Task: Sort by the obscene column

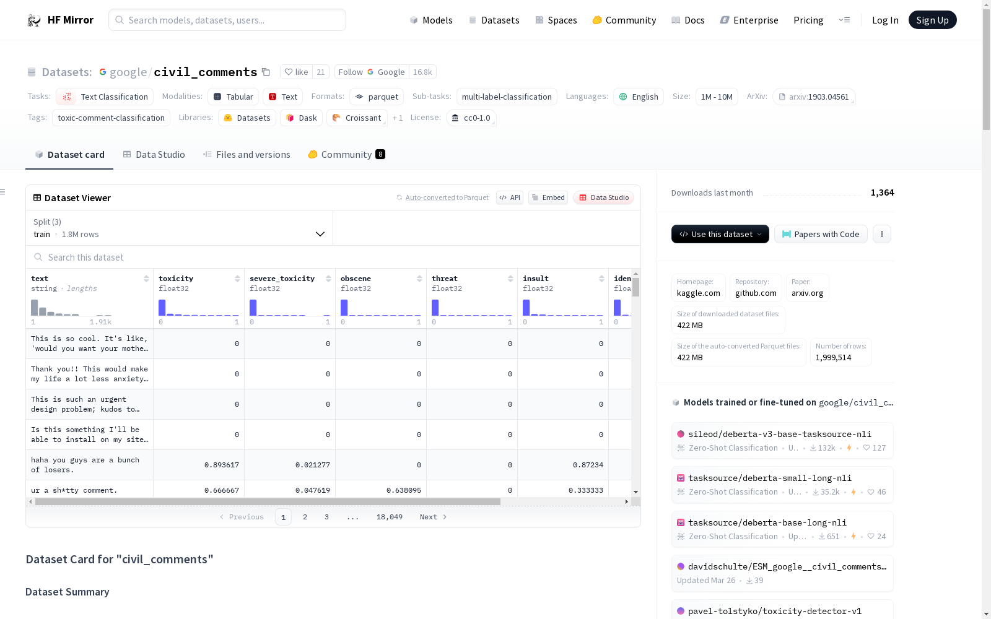Action: coord(419,279)
